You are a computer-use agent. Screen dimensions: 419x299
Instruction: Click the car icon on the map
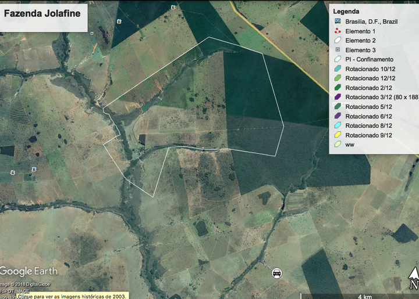point(278,272)
